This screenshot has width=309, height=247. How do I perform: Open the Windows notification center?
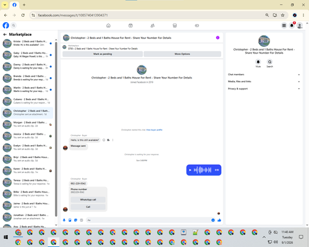tap(301, 237)
